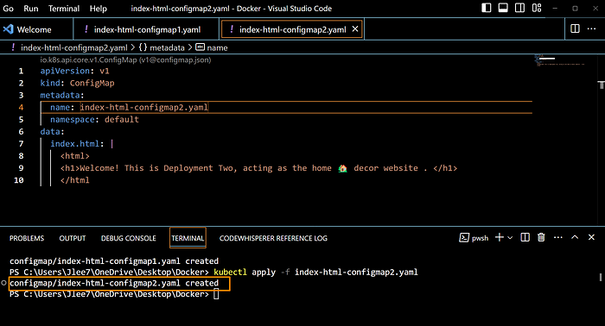Viewport: 605px width, 326px height.
Task: Click the VS Code logo on Welcome tab
Action: 8,29
